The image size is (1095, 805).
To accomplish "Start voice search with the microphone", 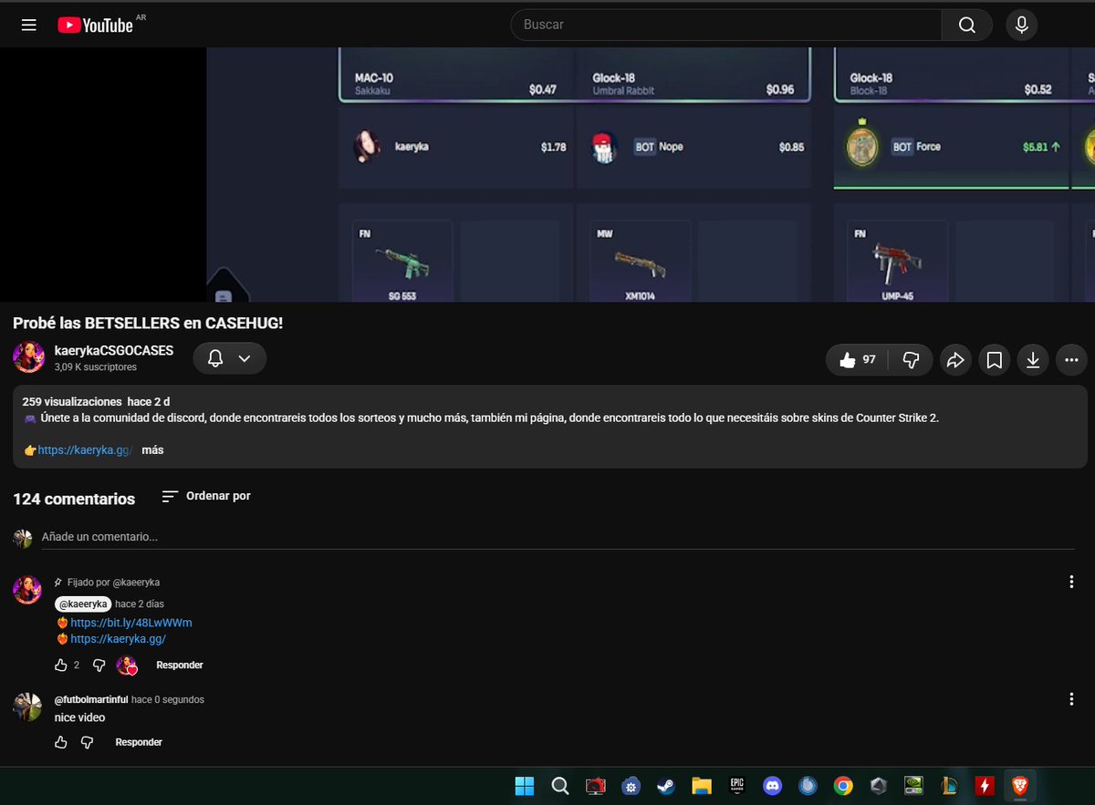I will [1022, 25].
